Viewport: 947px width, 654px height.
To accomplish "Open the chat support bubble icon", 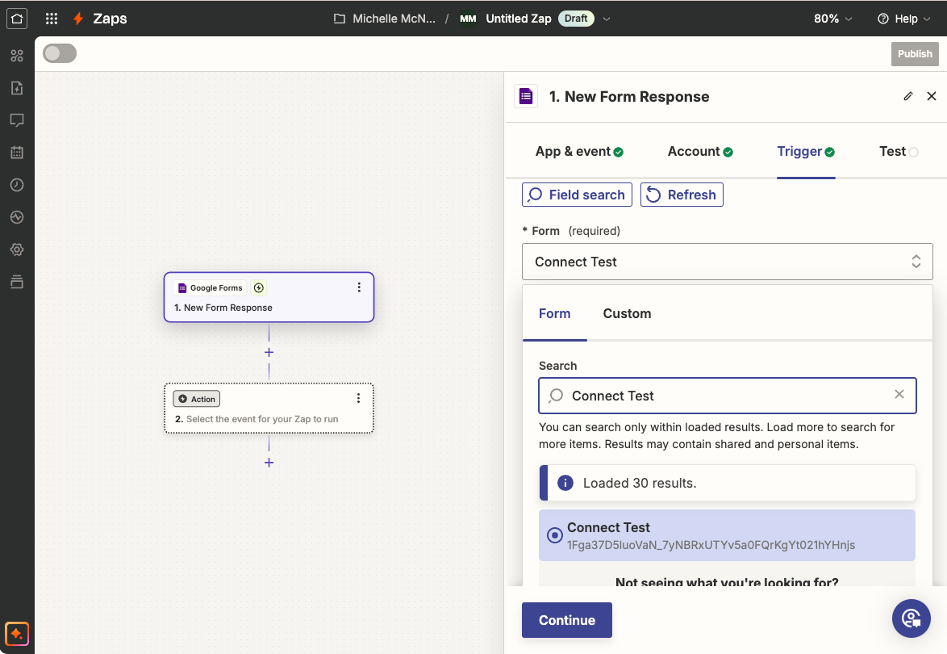I will pos(911,618).
